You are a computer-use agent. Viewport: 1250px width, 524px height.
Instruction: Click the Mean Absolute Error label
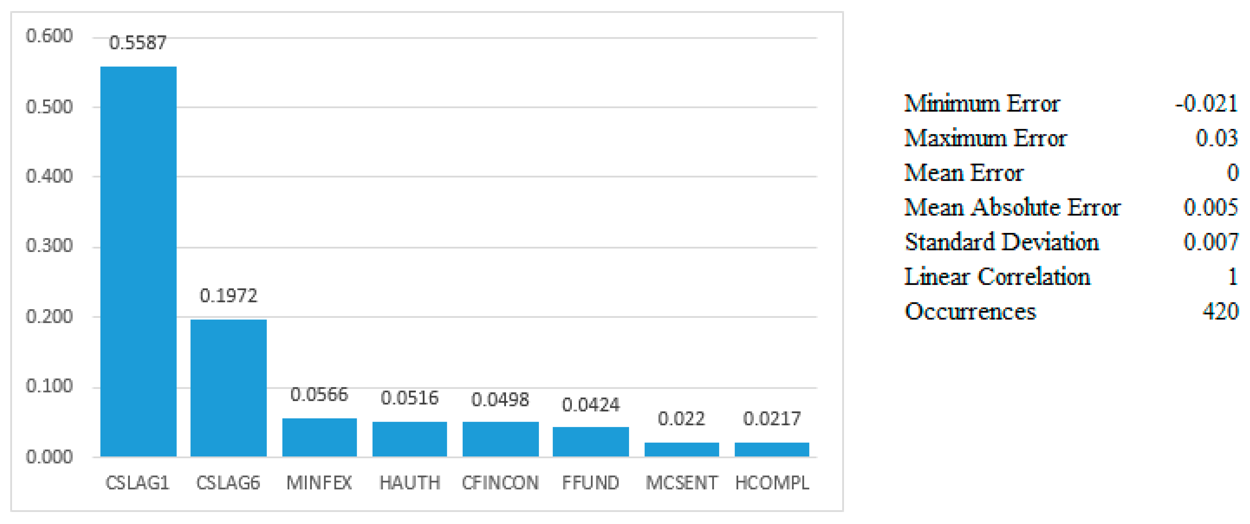point(1012,208)
